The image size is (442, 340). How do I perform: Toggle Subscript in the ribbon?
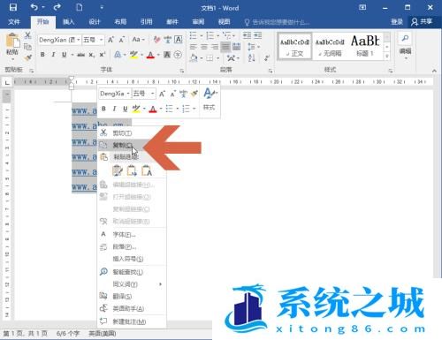click(x=92, y=55)
